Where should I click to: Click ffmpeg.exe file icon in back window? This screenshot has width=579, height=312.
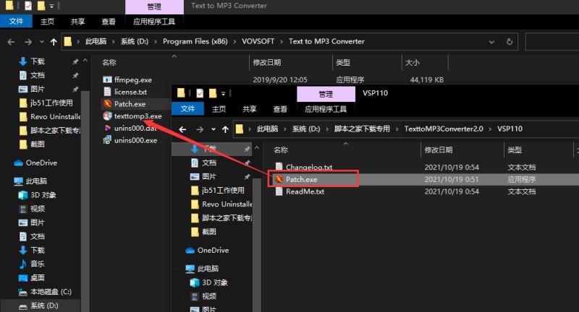tap(107, 79)
